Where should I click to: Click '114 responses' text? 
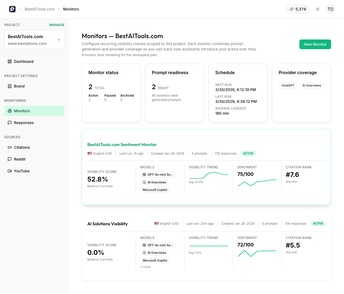[296, 224]
